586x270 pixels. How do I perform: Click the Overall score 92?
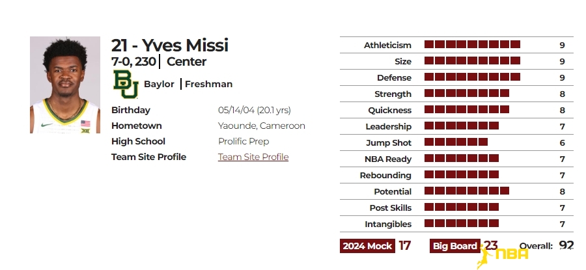(x=566, y=245)
